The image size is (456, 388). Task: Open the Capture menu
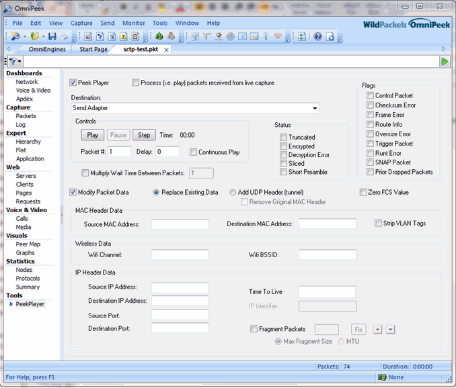tap(81, 23)
